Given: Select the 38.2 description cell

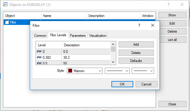Looking at the screenshot, I should click(x=86, y=57).
